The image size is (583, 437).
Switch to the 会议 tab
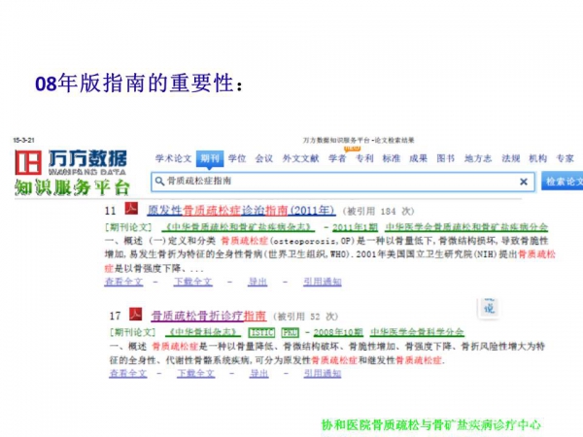pos(264,158)
